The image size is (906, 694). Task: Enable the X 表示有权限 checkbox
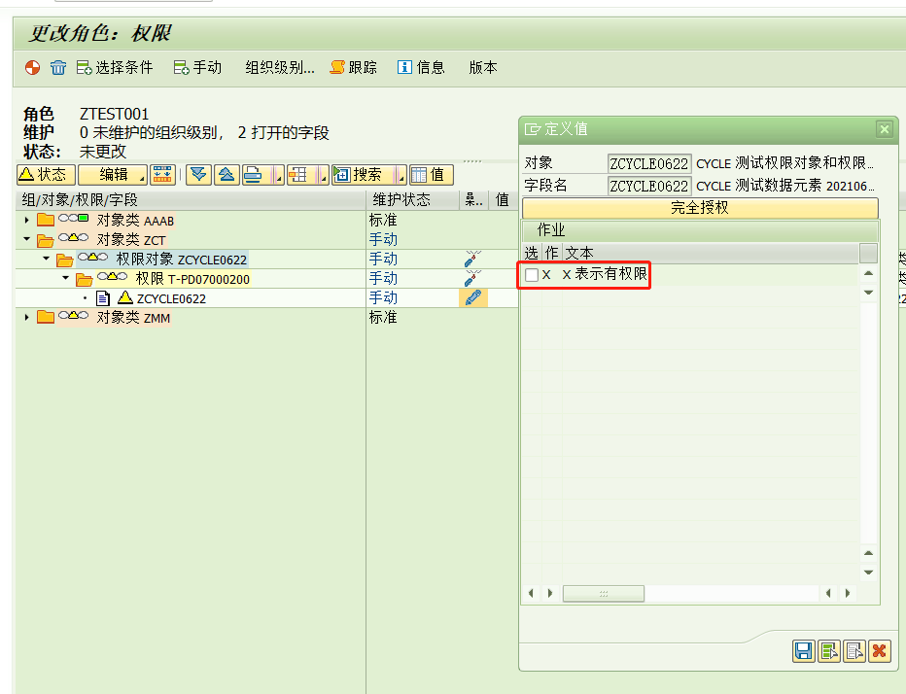pyautogui.click(x=531, y=275)
